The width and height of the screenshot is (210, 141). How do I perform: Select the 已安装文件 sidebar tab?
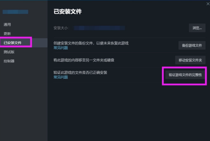[13, 43]
